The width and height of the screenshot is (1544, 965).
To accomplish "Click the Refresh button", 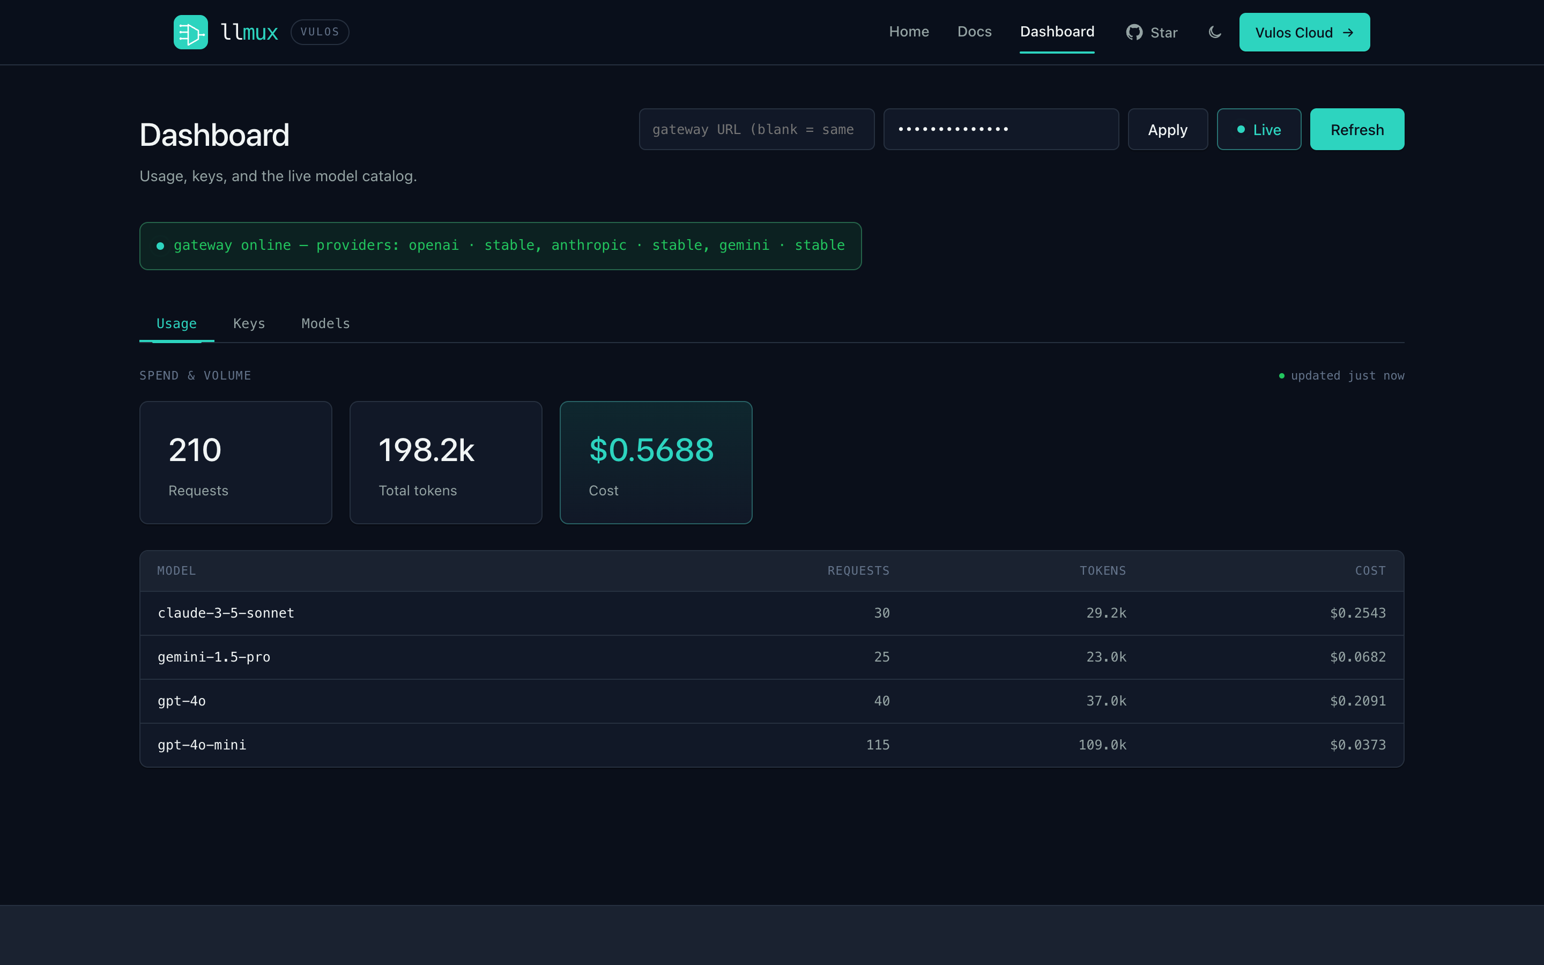I will 1356,129.
